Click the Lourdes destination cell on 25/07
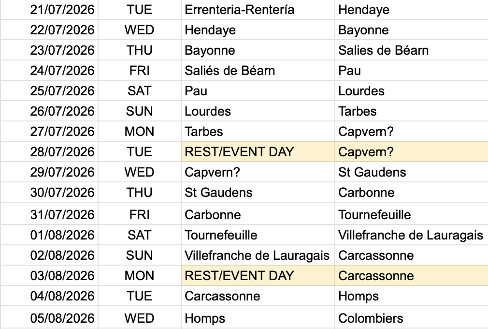The height and width of the screenshot is (329, 488). (x=412, y=90)
